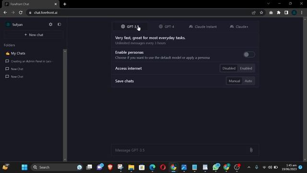Image resolution: width=307 pixels, height=173 pixels.
Task: Bookmark this page with the star icon
Action: pyautogui.click(x=261, y=12)
